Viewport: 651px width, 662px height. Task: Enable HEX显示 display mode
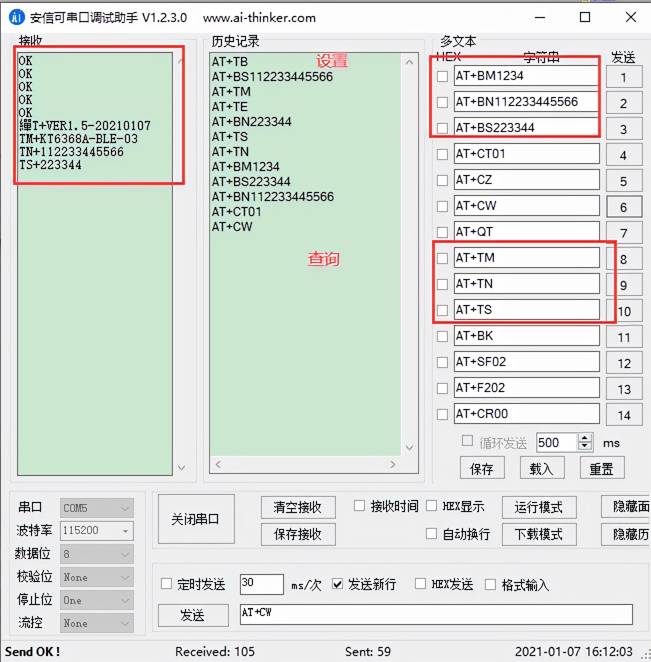tap(431, 505)
